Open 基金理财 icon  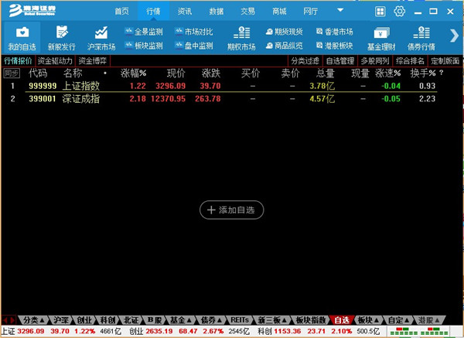[x=381, y=38]
